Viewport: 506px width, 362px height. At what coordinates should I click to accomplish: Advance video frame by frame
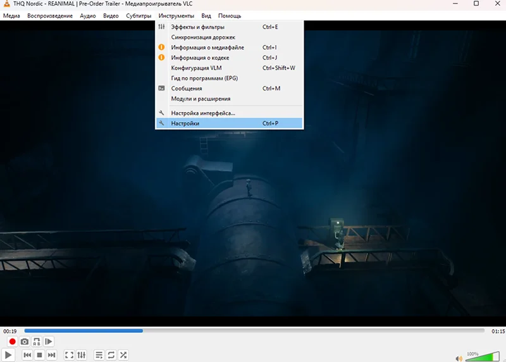tap(49, 342)
